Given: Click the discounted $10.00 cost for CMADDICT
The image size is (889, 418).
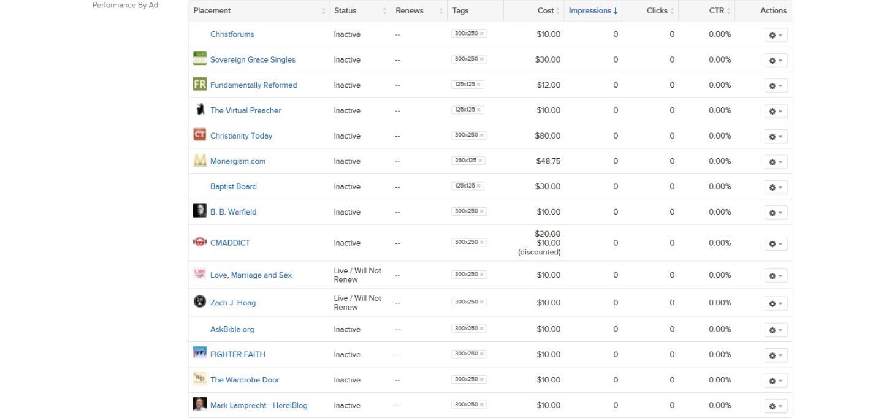Looking at the screenshot, I should tap(548, 243).
